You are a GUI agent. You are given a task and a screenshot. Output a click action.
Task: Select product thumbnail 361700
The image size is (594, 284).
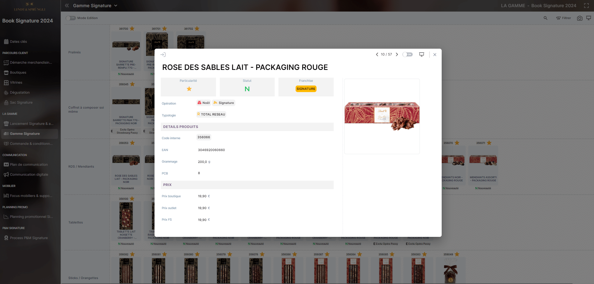pos(126,46)
